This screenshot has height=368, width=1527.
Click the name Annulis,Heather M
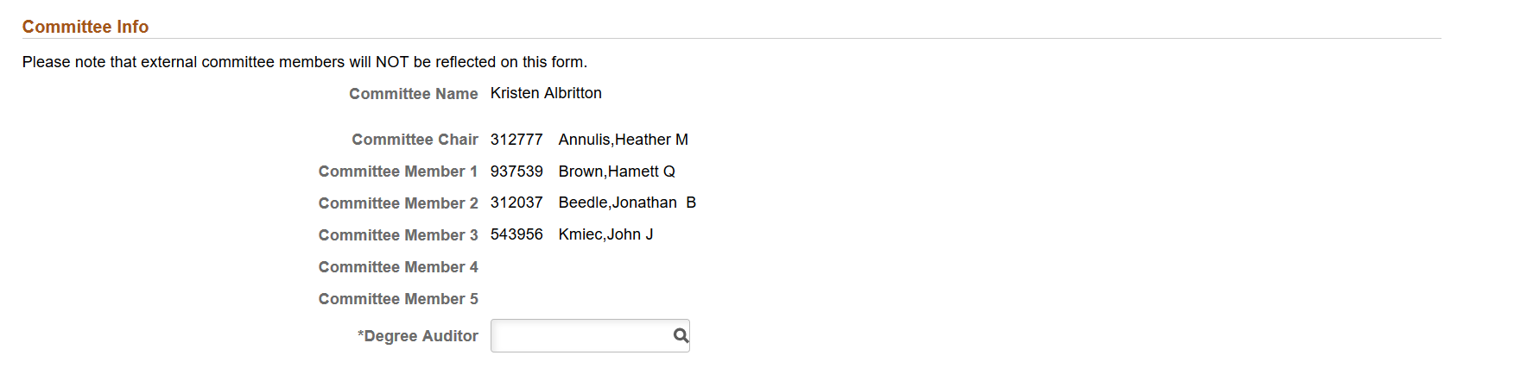click(624, 140)
